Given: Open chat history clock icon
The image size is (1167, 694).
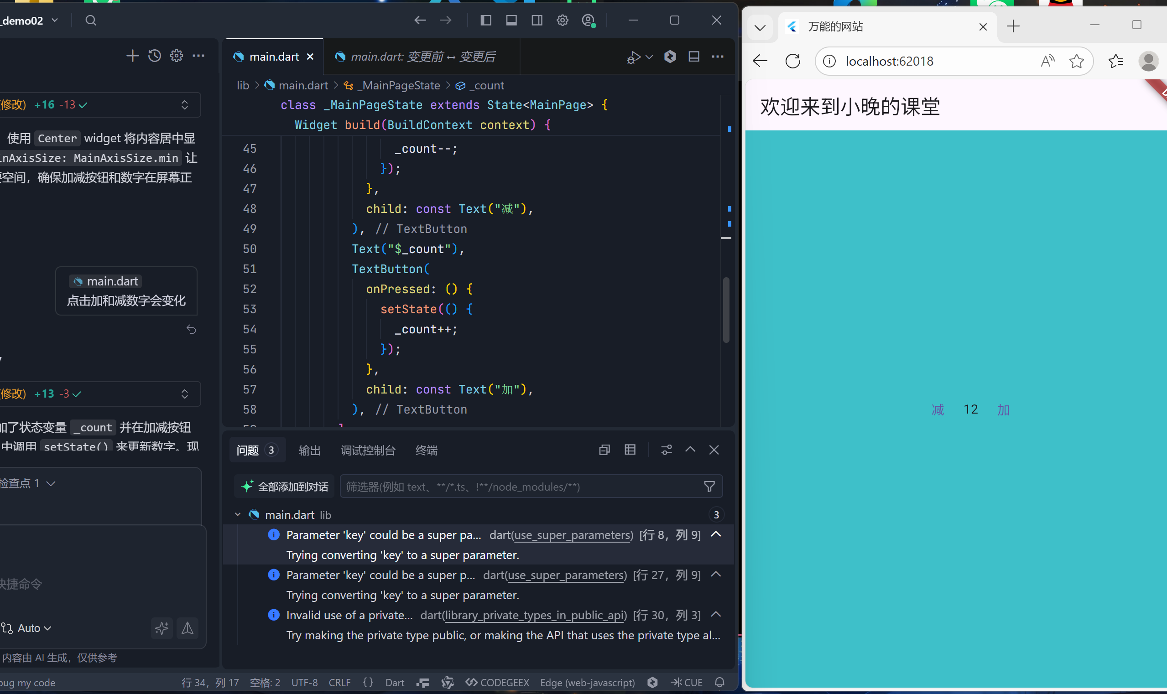Looking at the screenshot, I should click(x=154, y=56).
